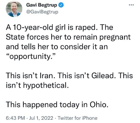Click the word "today" in the last sentence
Image resolution: width=140 pixels, height=123 pixels.
pyautogui.click(x=70, y=105)
